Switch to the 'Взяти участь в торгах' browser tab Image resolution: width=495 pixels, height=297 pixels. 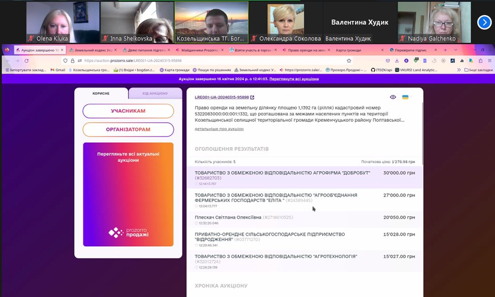253,50
